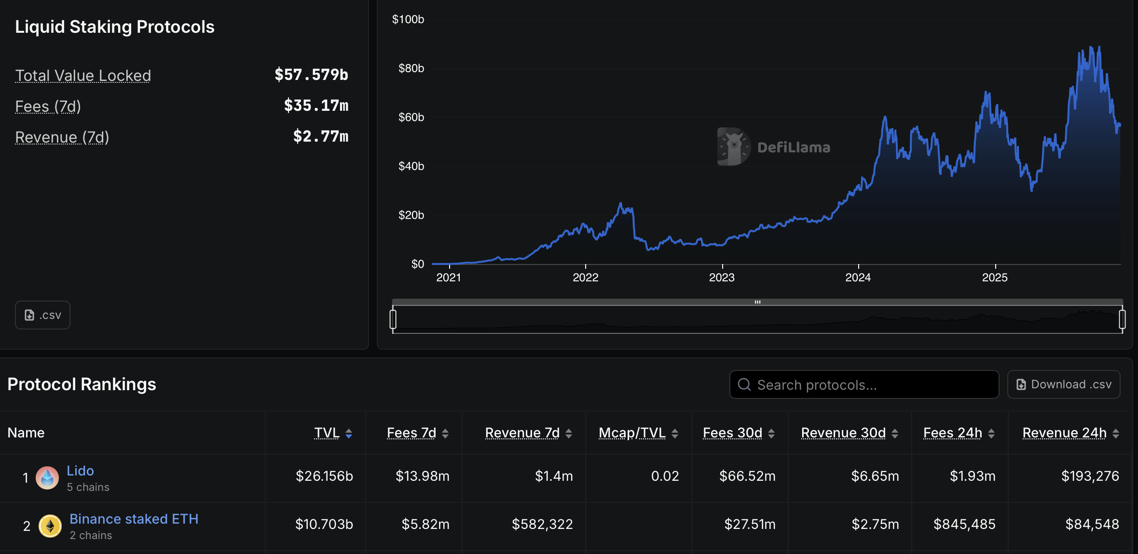This screenshot has height=554, width=1138.
Task: Click the file icon on Download .csv
Action: [x=1021, y=384]
